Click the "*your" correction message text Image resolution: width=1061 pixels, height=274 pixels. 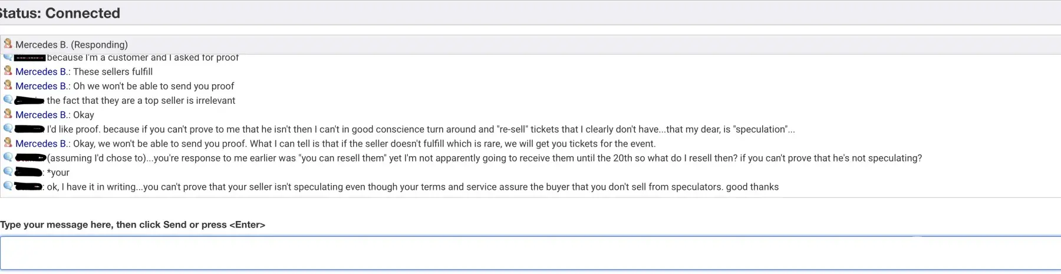pos(58,173)
